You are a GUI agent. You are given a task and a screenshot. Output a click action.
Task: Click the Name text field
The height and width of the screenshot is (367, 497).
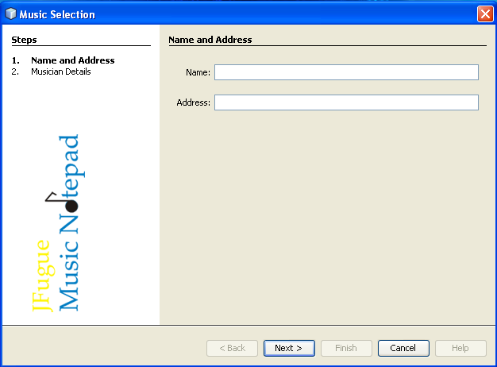click(346, 72)
